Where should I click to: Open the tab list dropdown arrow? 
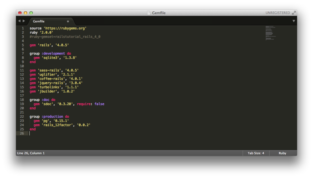coord(294,21)
